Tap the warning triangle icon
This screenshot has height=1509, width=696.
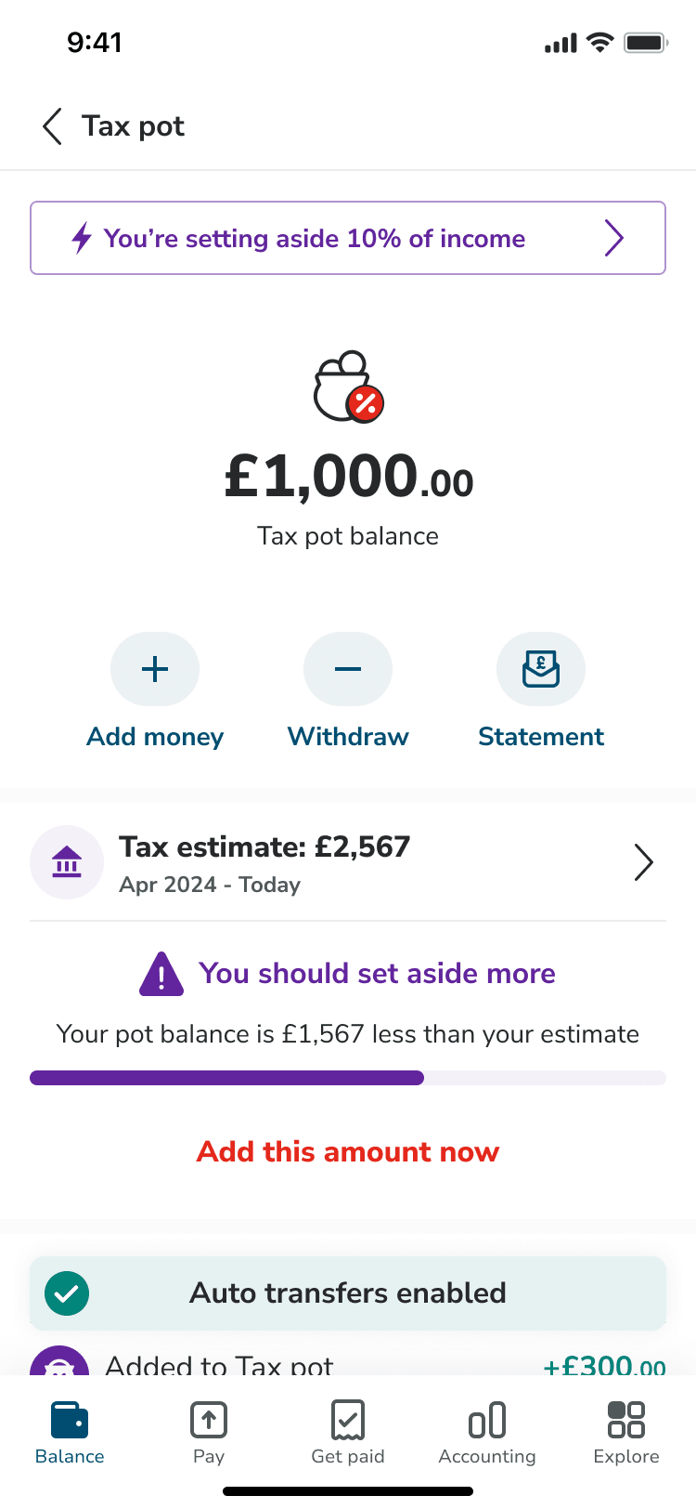coord(161,974)
